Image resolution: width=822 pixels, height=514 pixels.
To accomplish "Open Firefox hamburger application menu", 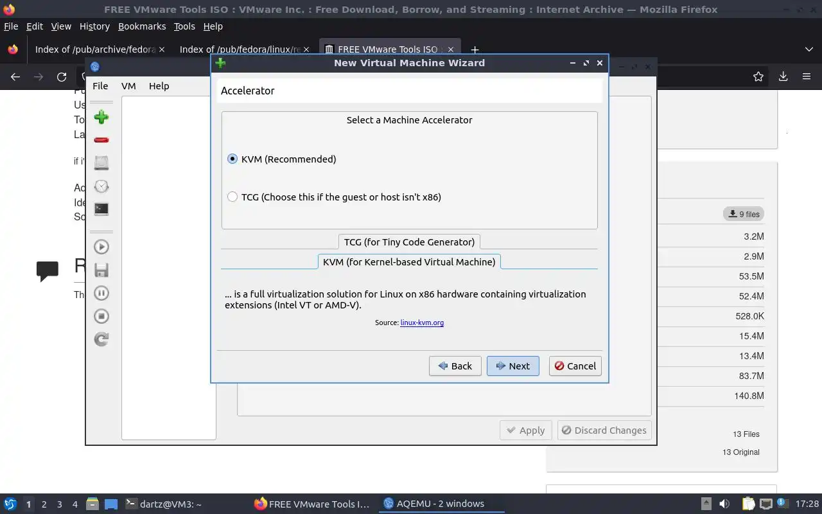I will (x=807, y=76).
